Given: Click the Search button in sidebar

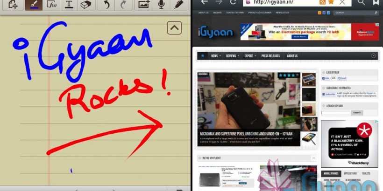Looking at the screenshot, I should click(x=357, y=113).
